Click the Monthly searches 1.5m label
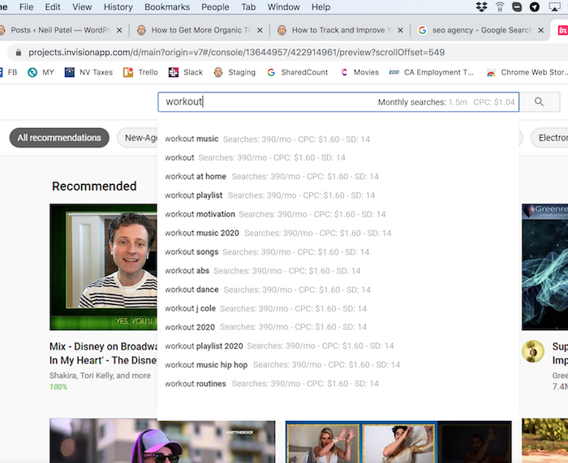This screenshot has height=463, width=568. 423,102
